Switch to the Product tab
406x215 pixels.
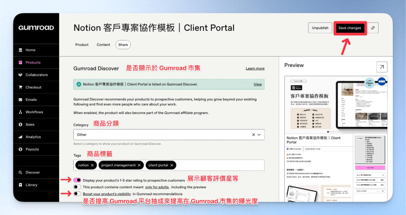pyautogui.click(x=82, y=45)
